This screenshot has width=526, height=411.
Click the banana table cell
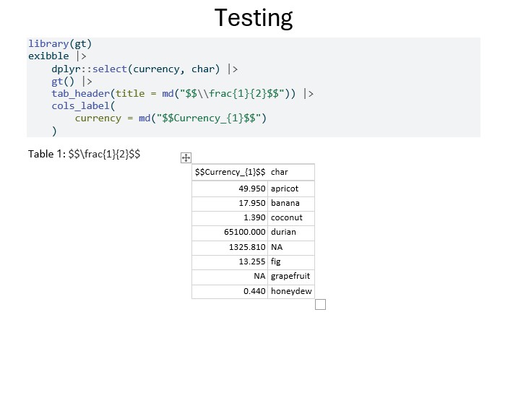tap(291, 203)
